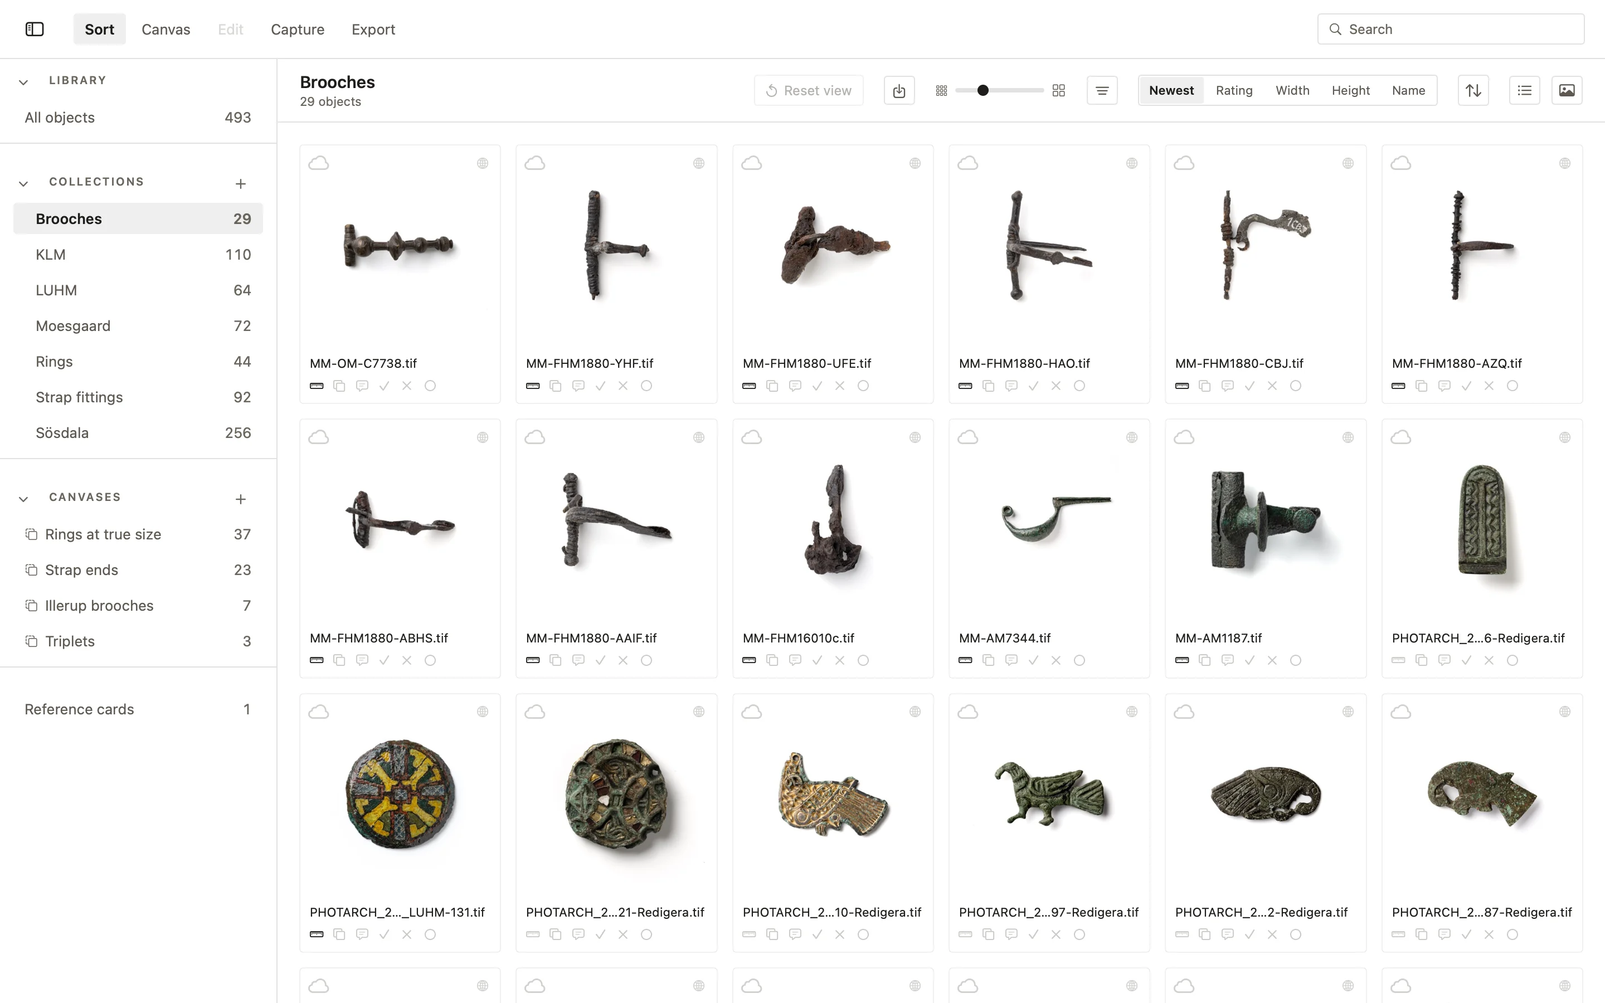Click the thumbnail size slider handle

(x=983, y=90)
